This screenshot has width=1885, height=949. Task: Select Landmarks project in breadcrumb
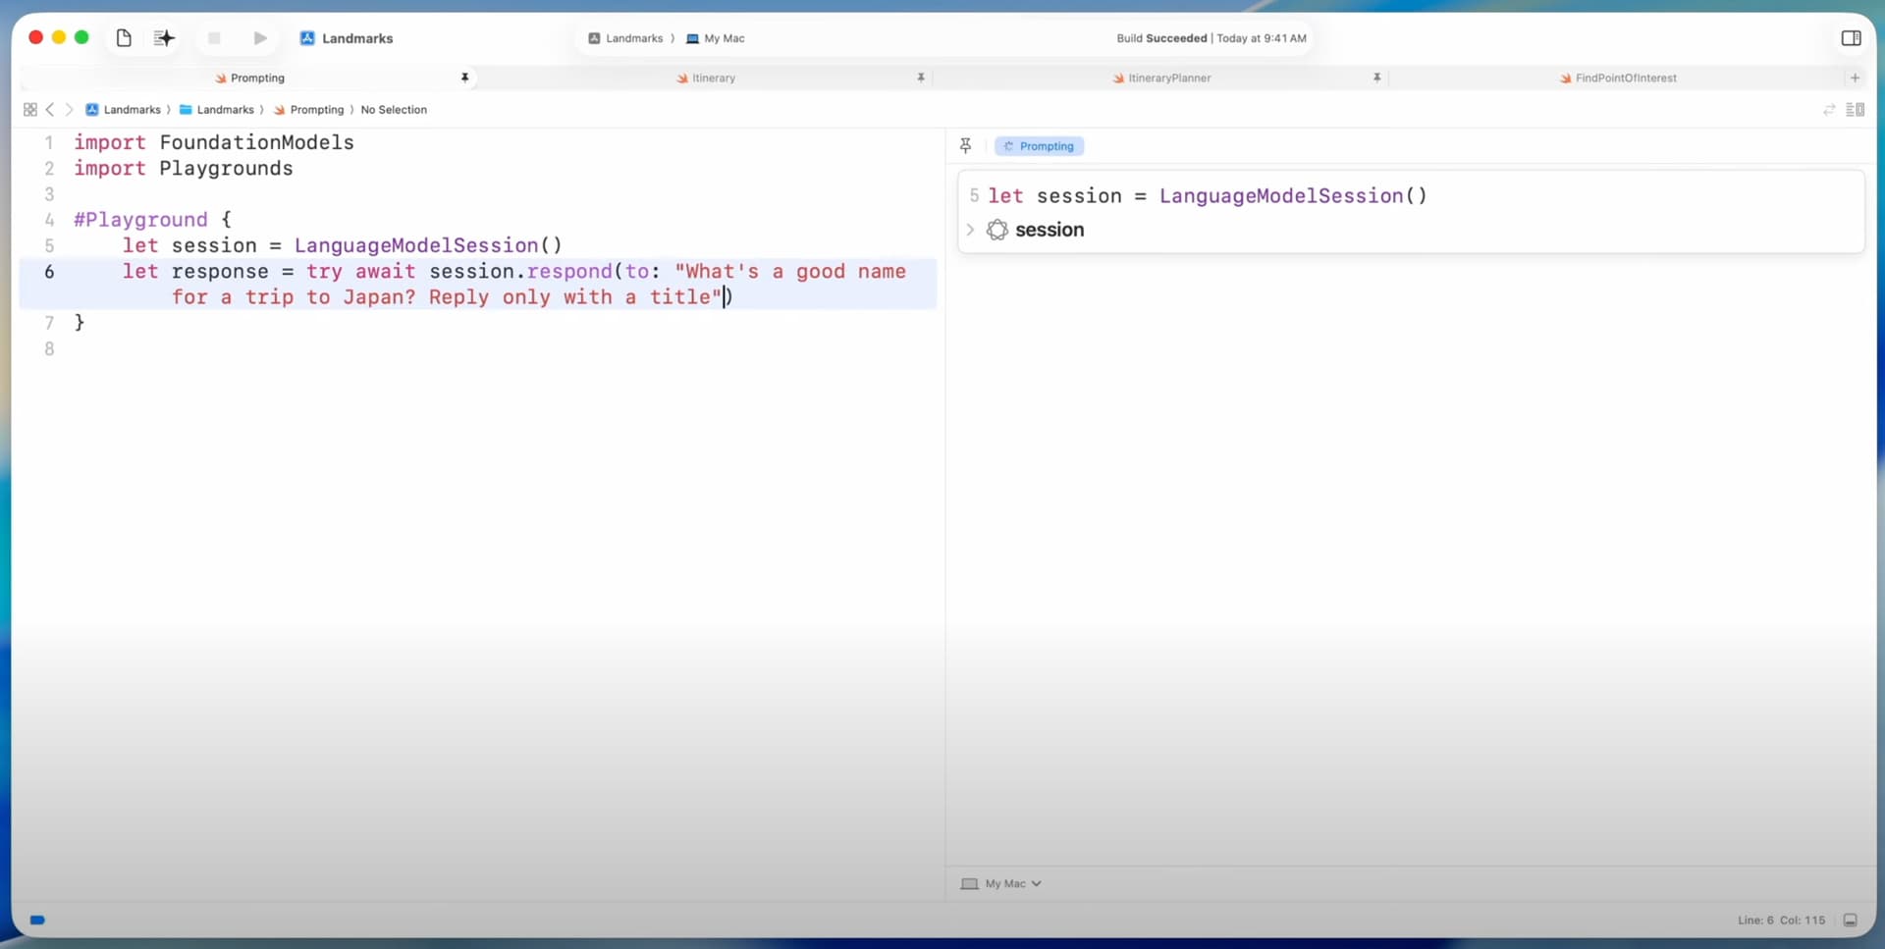(123, 110)
